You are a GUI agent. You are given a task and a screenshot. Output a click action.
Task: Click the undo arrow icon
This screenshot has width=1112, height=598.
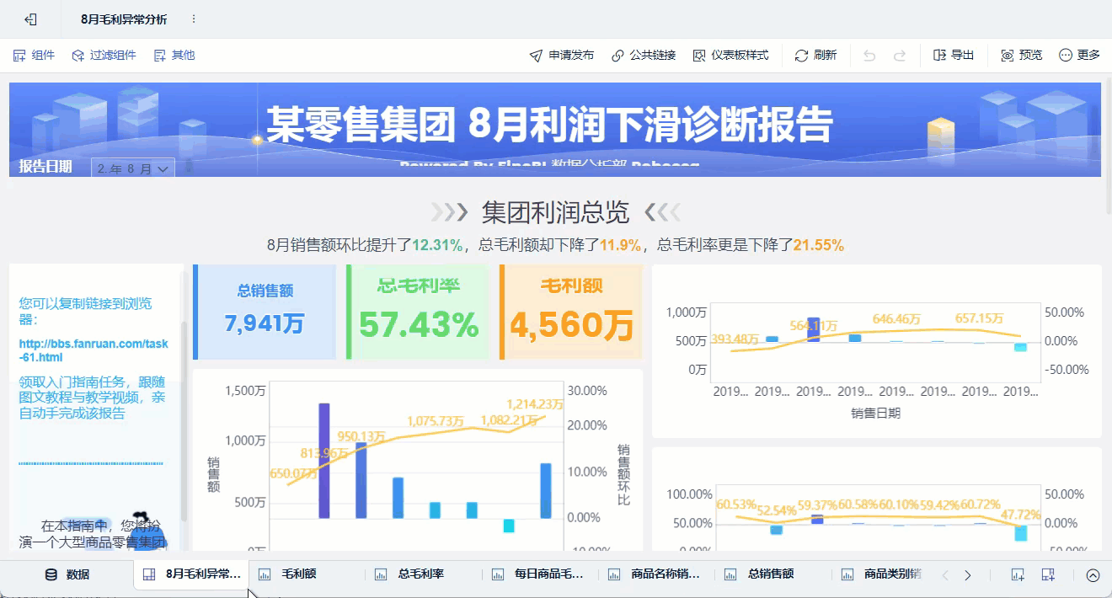pyautogui.click(x=870, y=55)
